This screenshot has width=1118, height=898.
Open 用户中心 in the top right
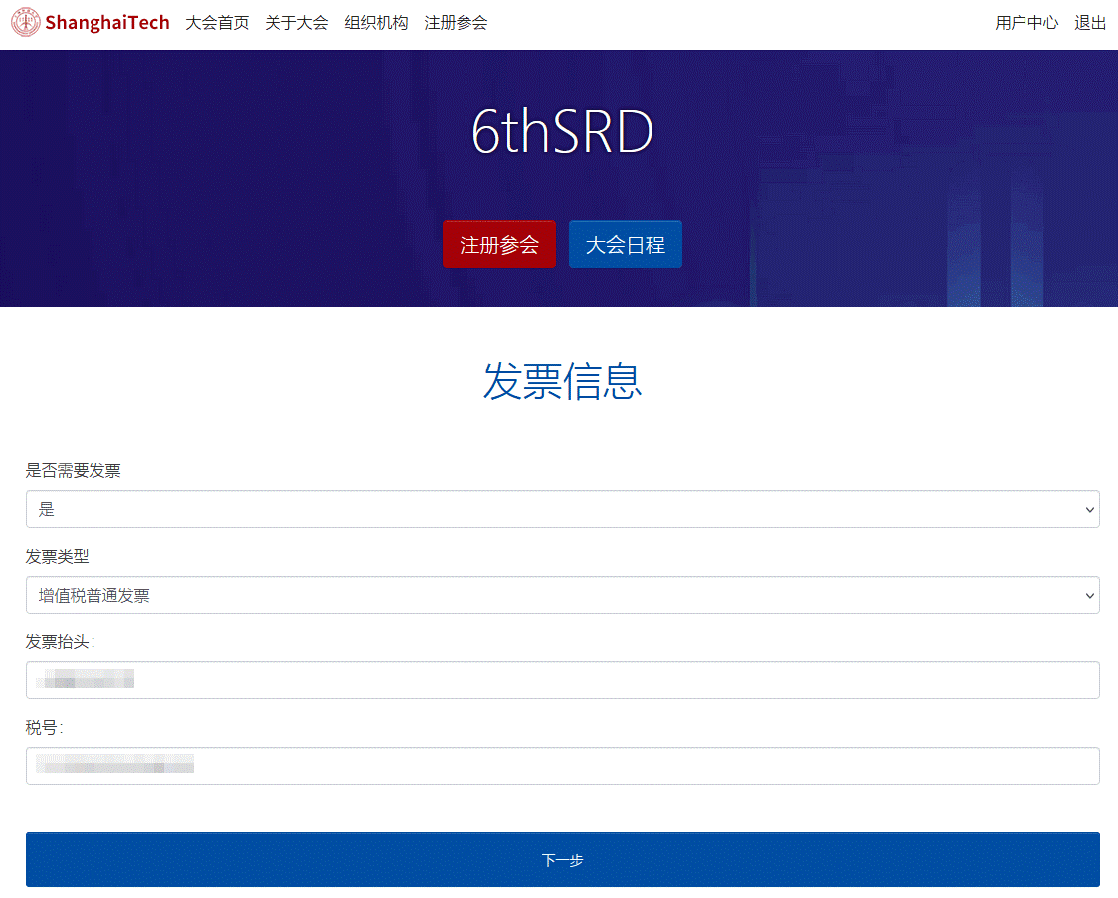click(x=1026, y=23)
